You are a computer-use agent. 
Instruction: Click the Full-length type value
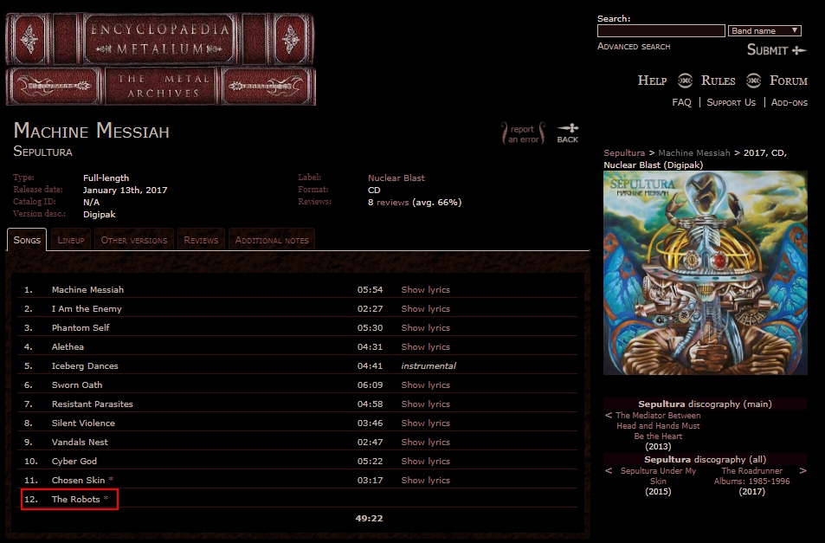[x=106, y=178]
